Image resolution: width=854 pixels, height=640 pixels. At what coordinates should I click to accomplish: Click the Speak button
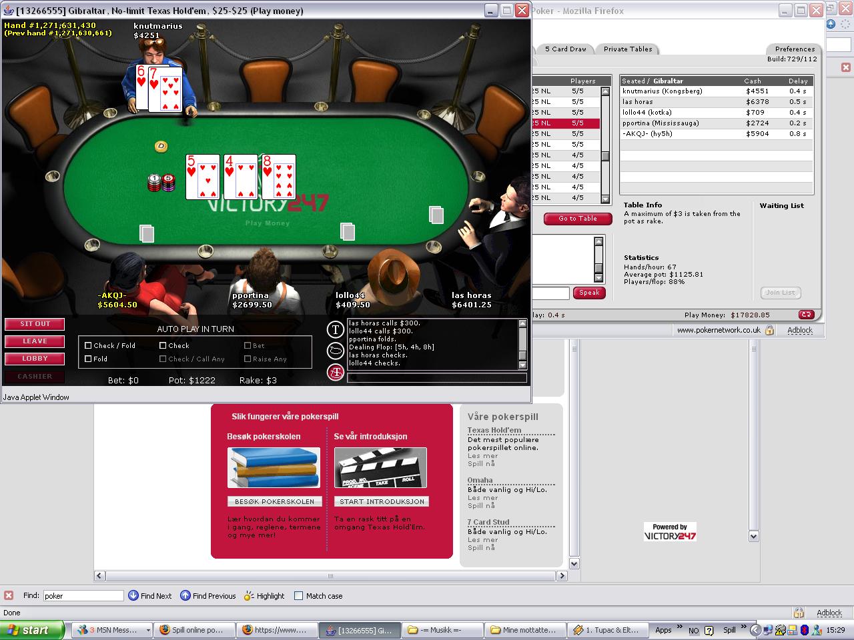click(x=589, y=293)
